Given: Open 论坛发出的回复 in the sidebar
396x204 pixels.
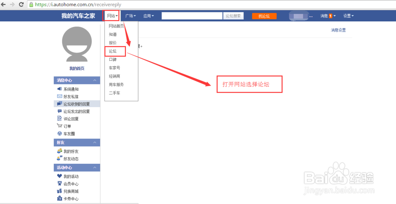Looking at the screenshot, I should click(76, 111).
